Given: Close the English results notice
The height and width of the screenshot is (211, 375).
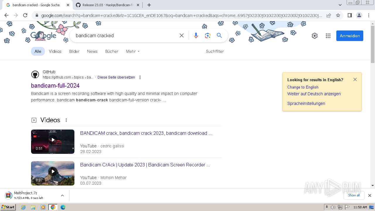Looking at the screenshot, I should (355, 79).
